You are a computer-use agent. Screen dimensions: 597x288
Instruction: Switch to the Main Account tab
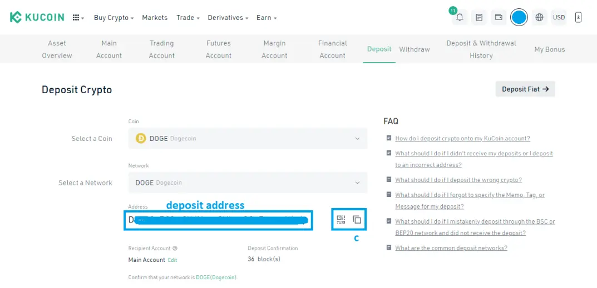[109, 49]
